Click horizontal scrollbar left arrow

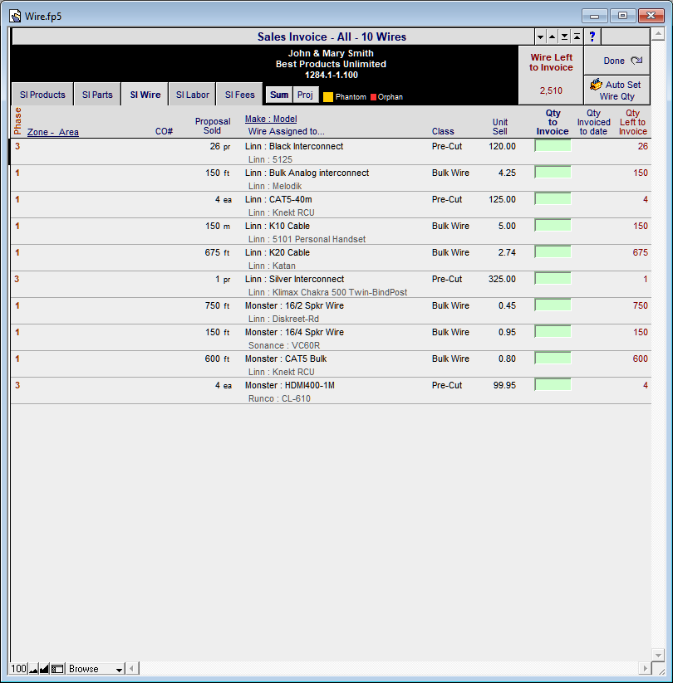click(133, 668)
